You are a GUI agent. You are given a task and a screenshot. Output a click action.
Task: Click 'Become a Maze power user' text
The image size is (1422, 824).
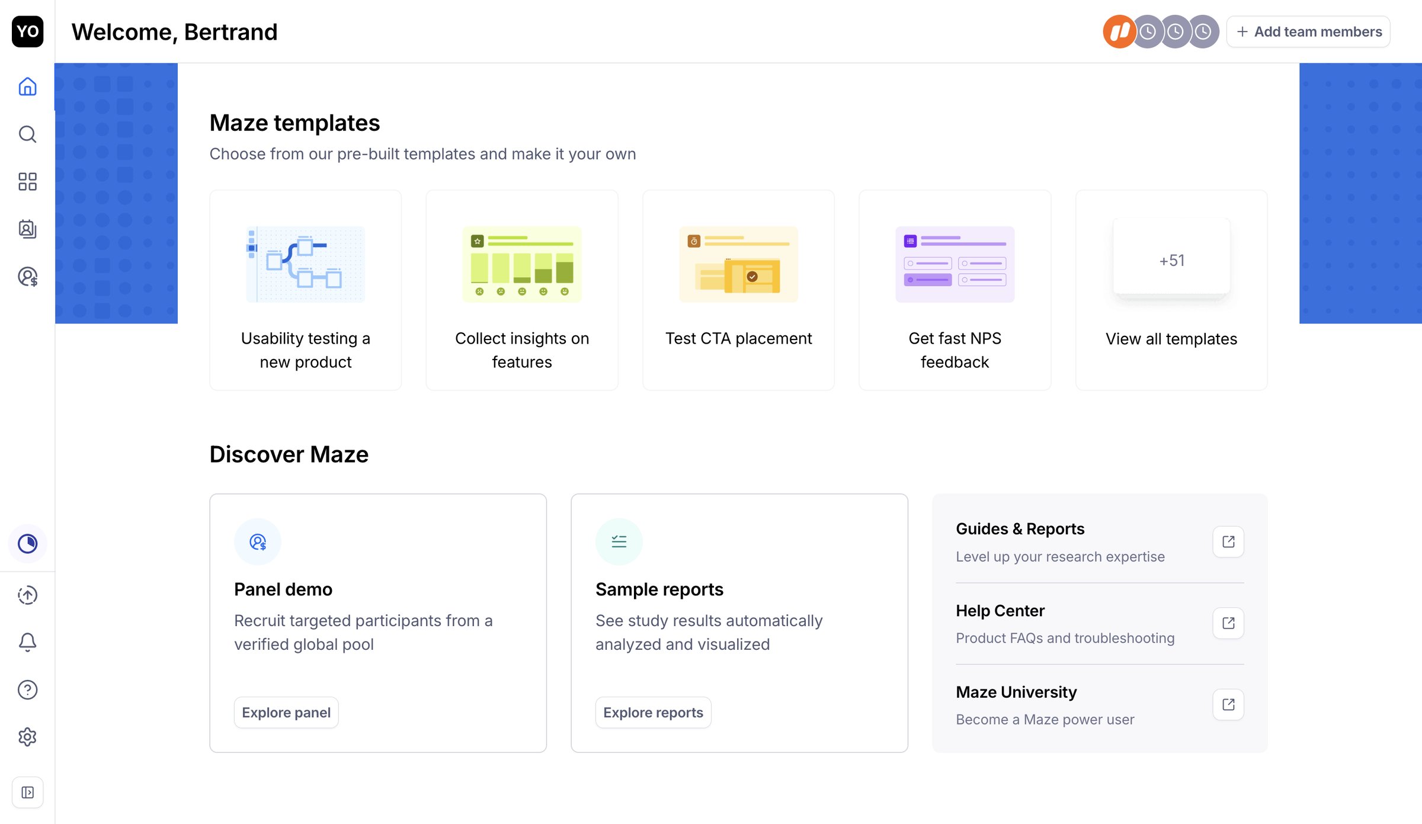[1045, 719]
